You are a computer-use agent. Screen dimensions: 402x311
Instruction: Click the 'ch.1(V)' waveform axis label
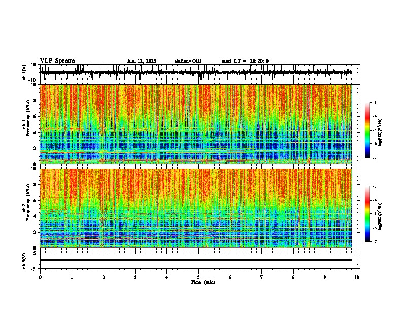point(24,72)
